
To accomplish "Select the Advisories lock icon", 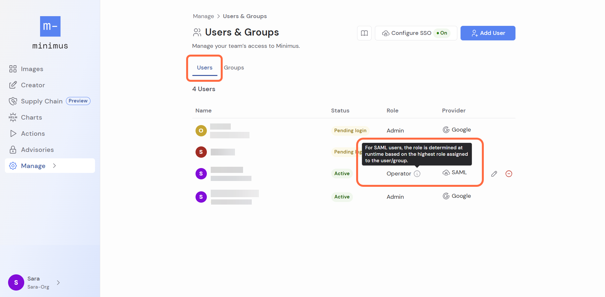I will click(13, 150).
